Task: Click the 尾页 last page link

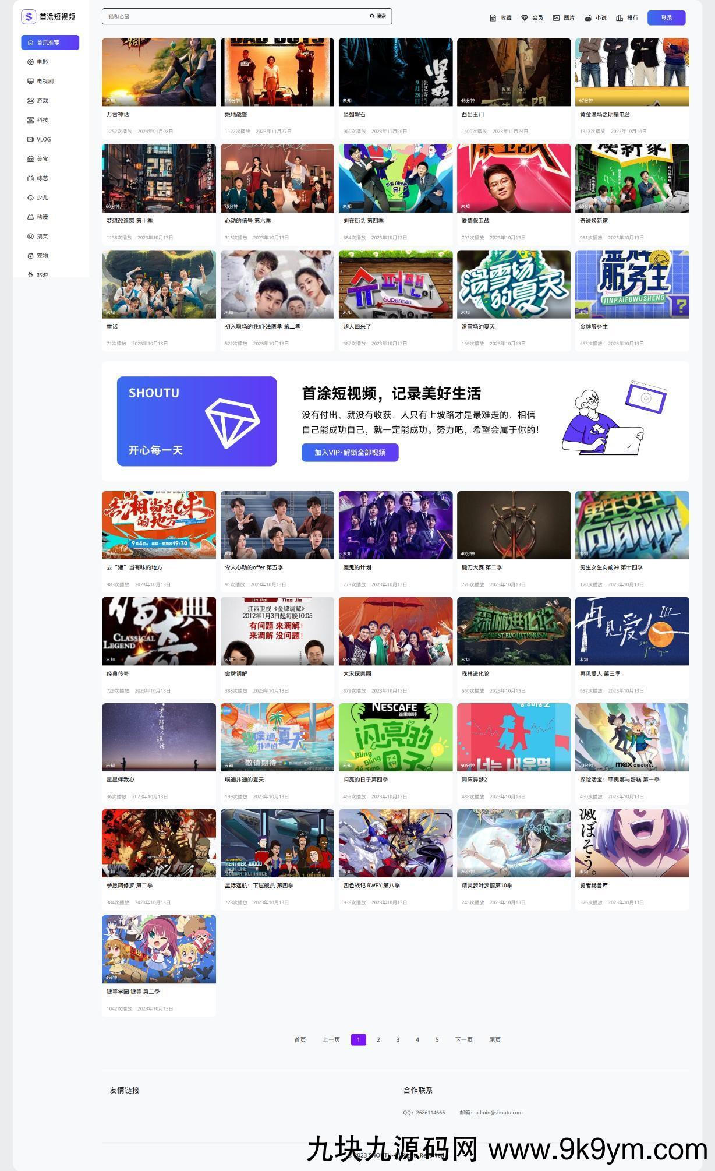Action: pos(495,1040)
